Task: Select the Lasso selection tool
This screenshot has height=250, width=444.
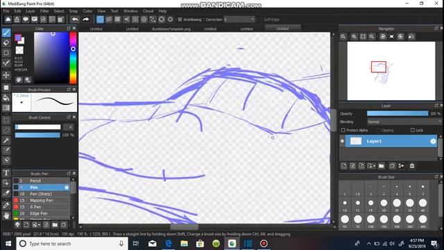Action: pyautogui.click(x=6, y=130)
